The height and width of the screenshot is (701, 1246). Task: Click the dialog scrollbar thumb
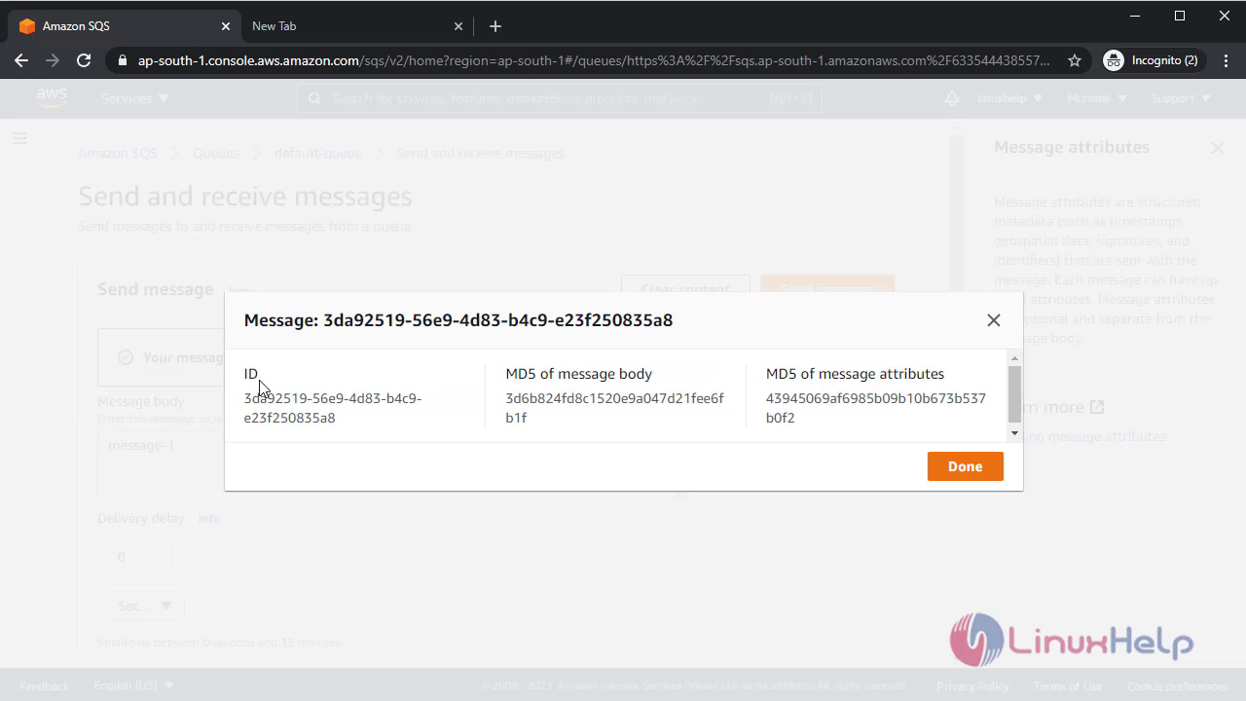[1014, 394]
